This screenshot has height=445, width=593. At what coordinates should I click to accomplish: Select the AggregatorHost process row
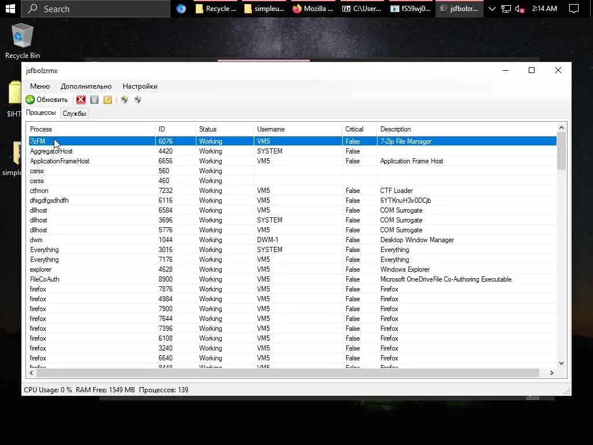[292, 151]
